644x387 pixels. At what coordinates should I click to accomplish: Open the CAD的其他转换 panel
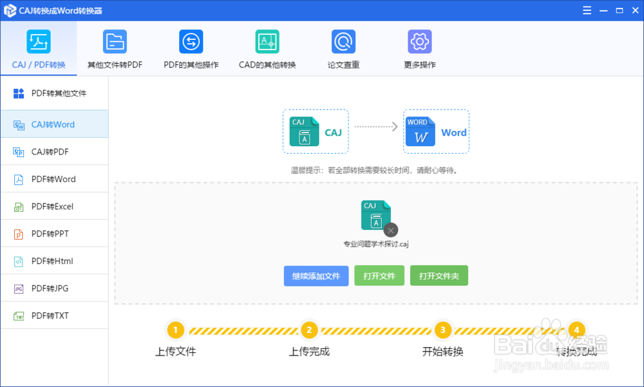(267, 48)
